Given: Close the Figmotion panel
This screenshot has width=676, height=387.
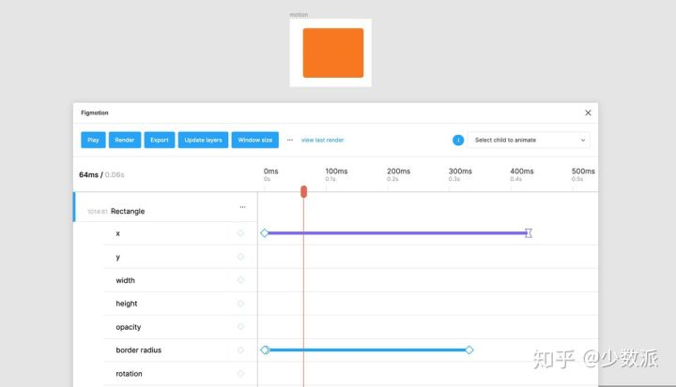Looking at the screenshot, I should tap(588, 112).
